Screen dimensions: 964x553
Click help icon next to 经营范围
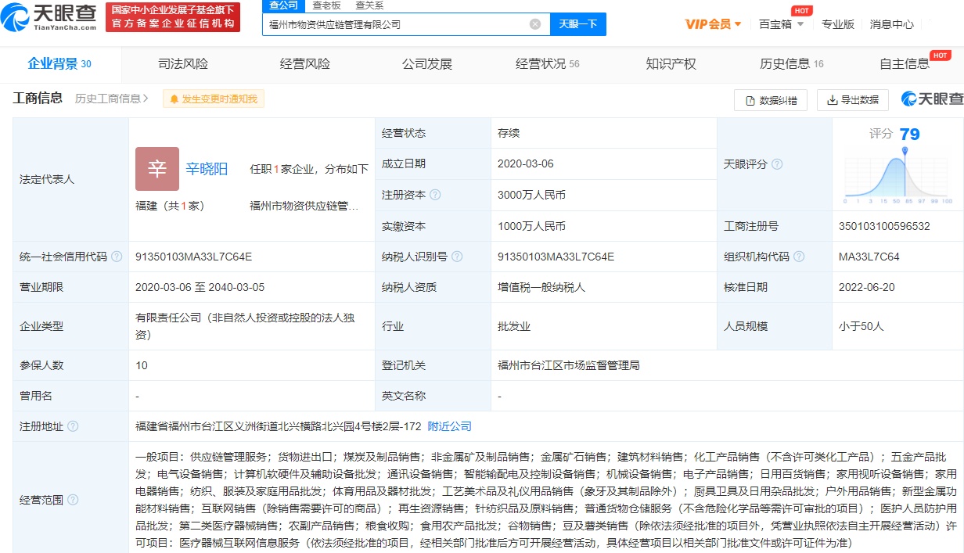pos(73,500)
